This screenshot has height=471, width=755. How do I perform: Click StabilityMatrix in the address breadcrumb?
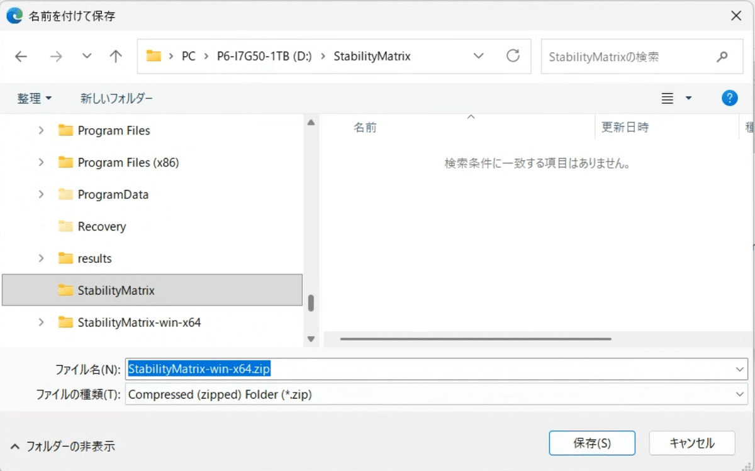point(372,57)
